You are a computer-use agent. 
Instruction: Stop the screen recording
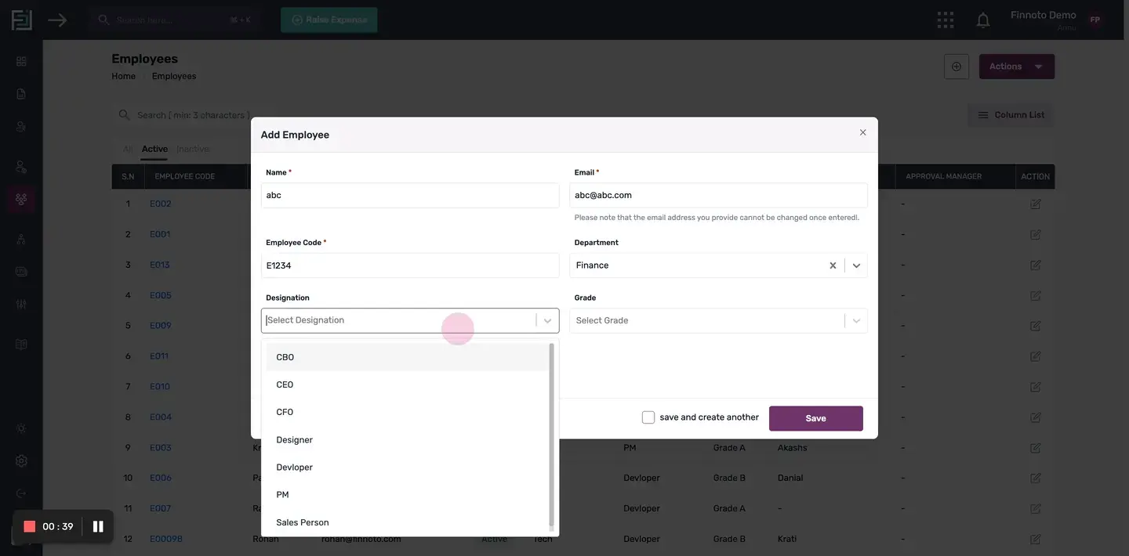pyautogui.click(x=30, y=526)
